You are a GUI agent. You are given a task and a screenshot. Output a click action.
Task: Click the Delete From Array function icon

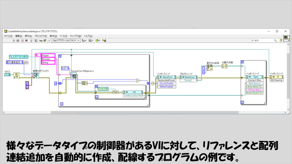coord(210,67)
